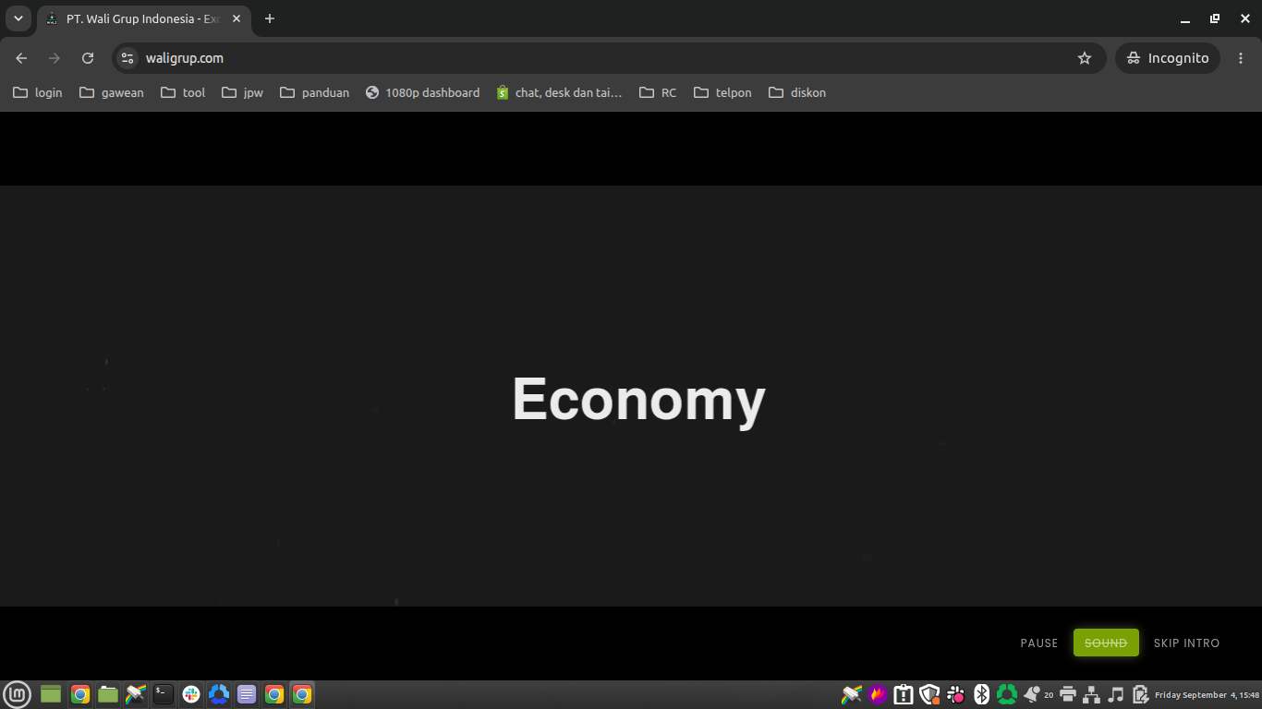
Task: Expand the tab search dropdown arrow
Action: click(x=18, y=18)
